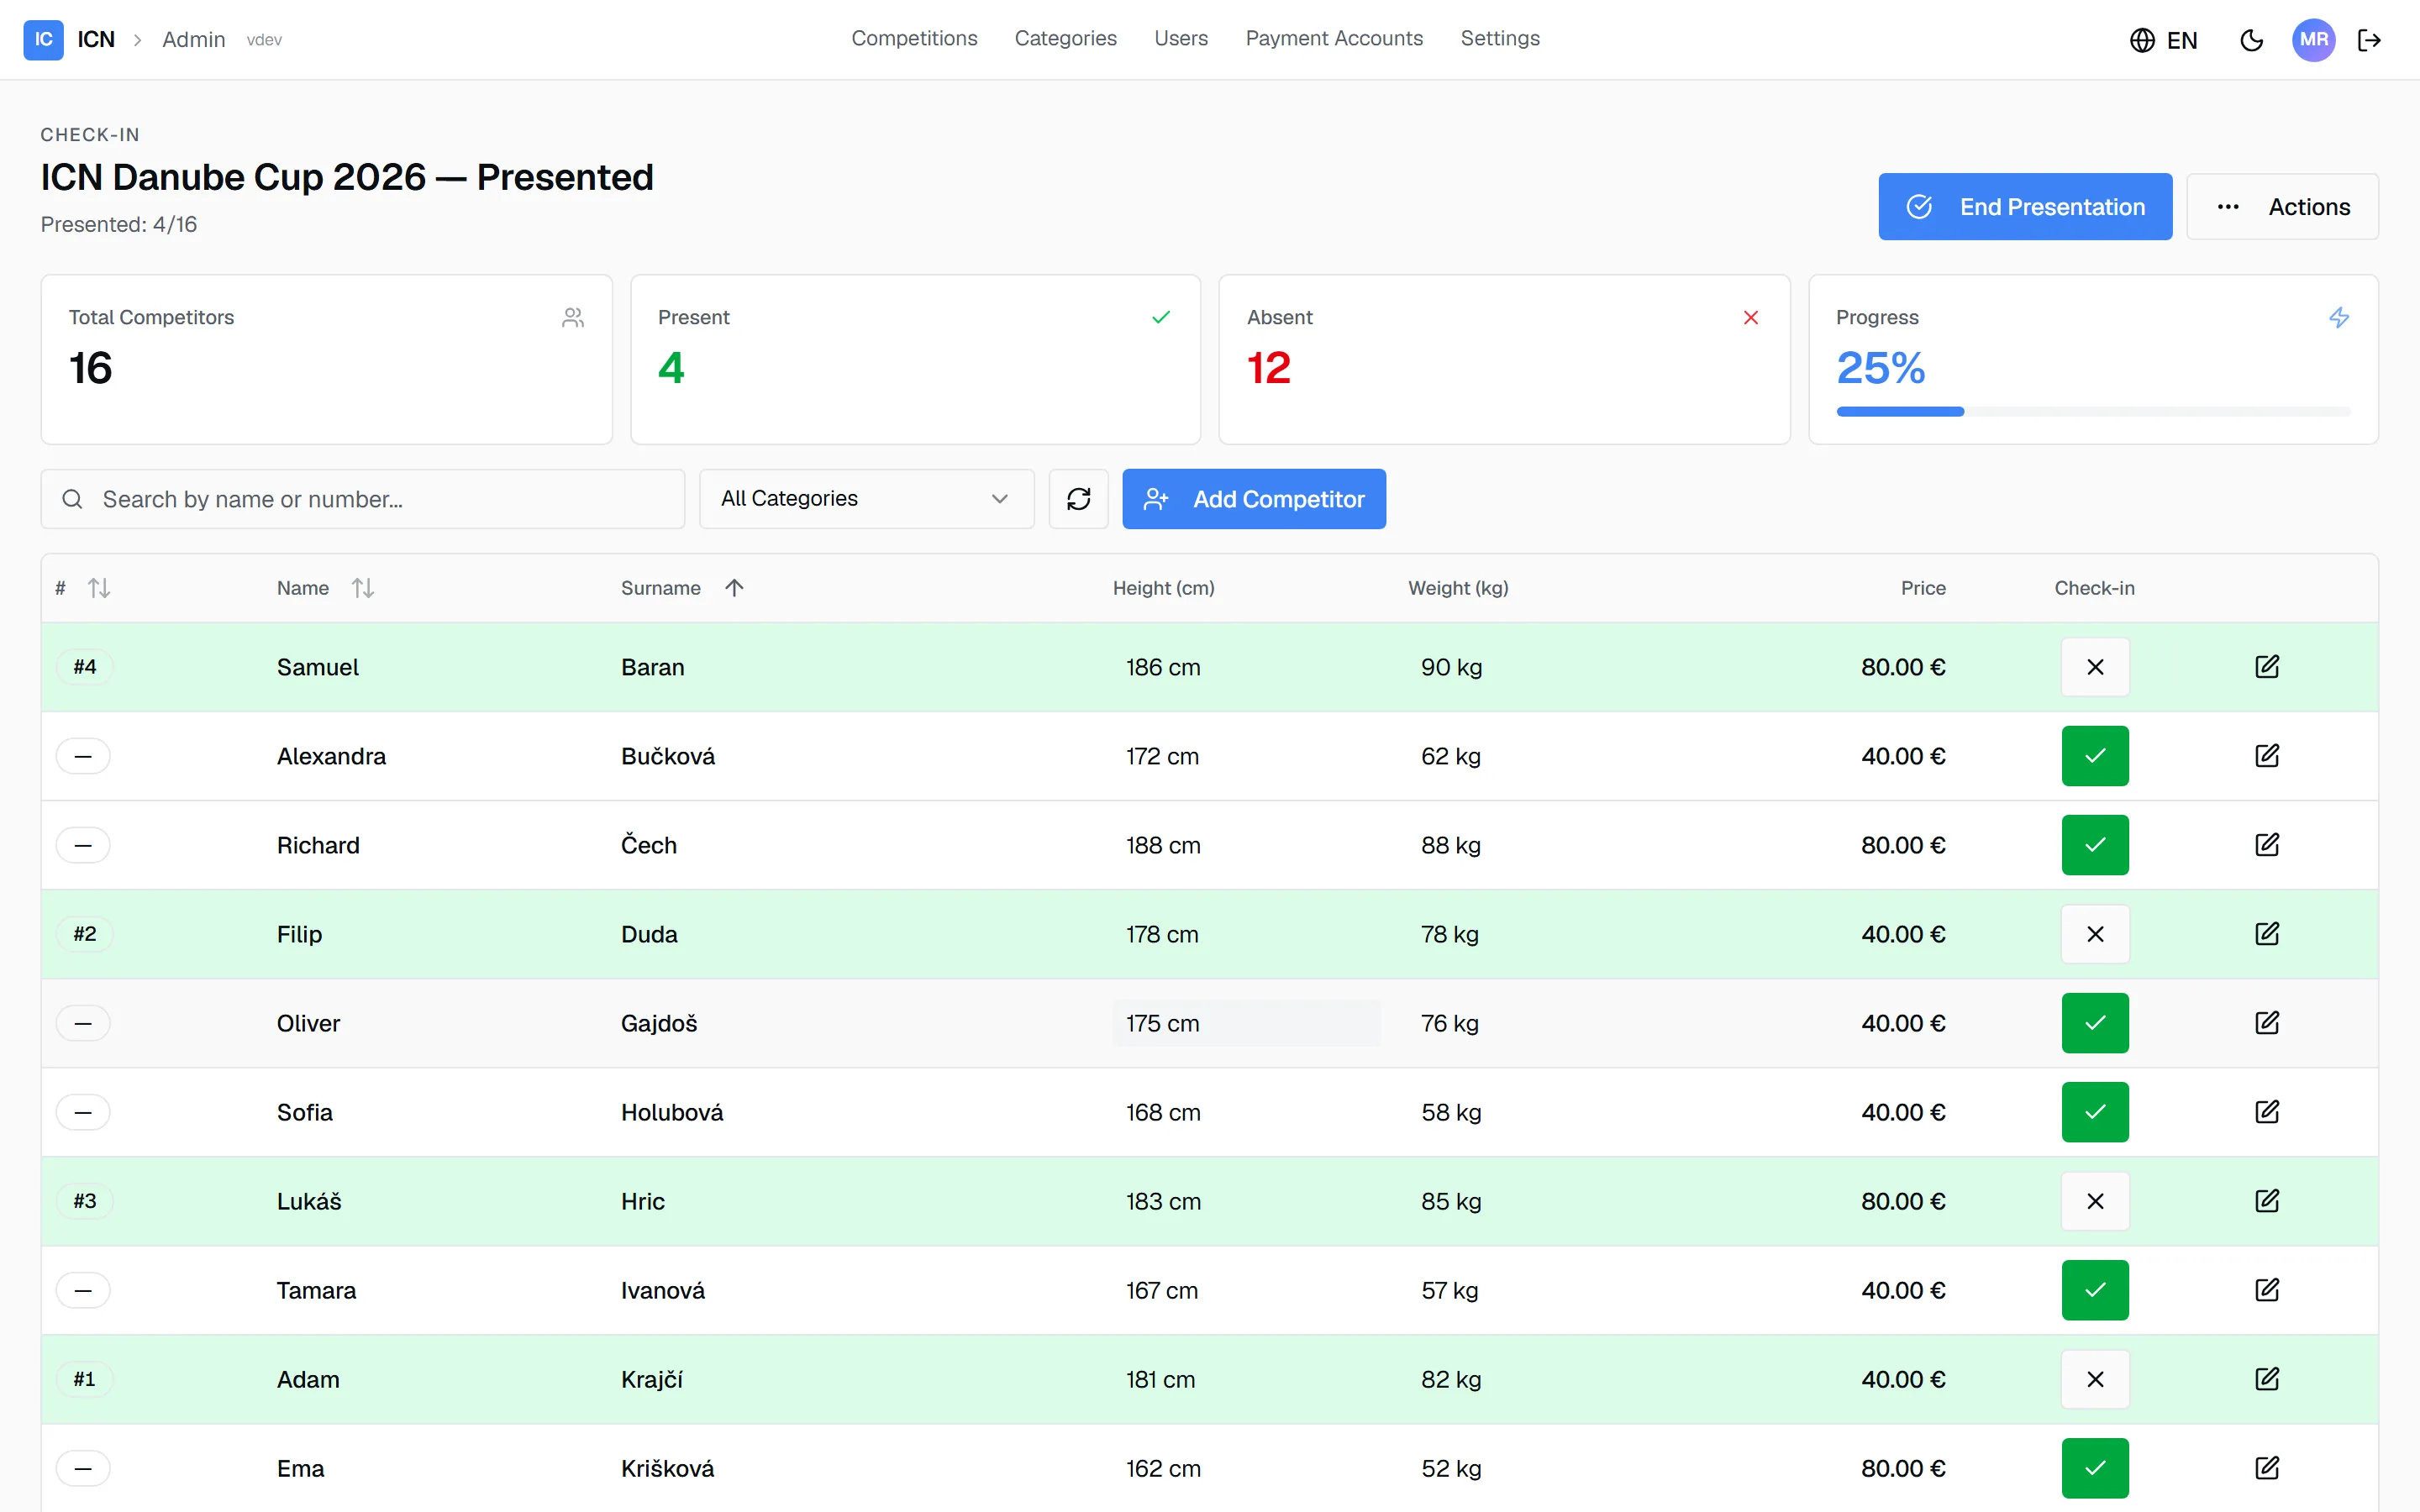Edit Ema Krišková's entry
This screenshot has width=2420, height=1512.
tap(2267, 1468)
